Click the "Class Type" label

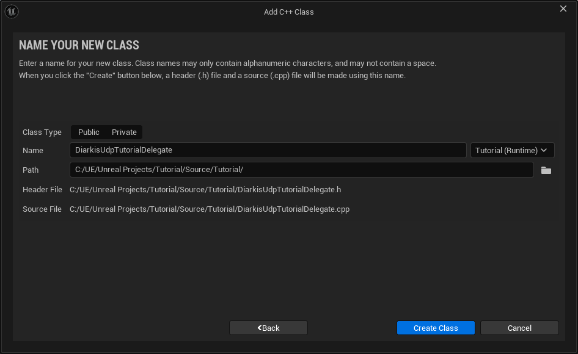(x=42, y=132)
